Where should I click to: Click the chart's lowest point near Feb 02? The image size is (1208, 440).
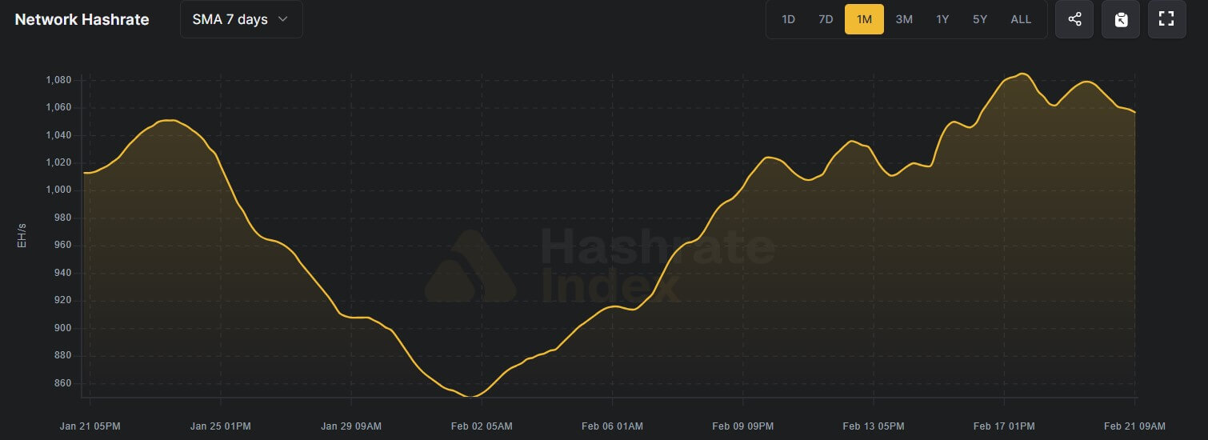coord(474,396)
